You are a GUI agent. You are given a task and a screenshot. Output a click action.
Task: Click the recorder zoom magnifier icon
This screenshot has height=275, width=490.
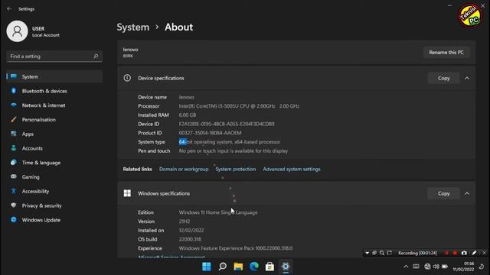click(x=382, y=253)
